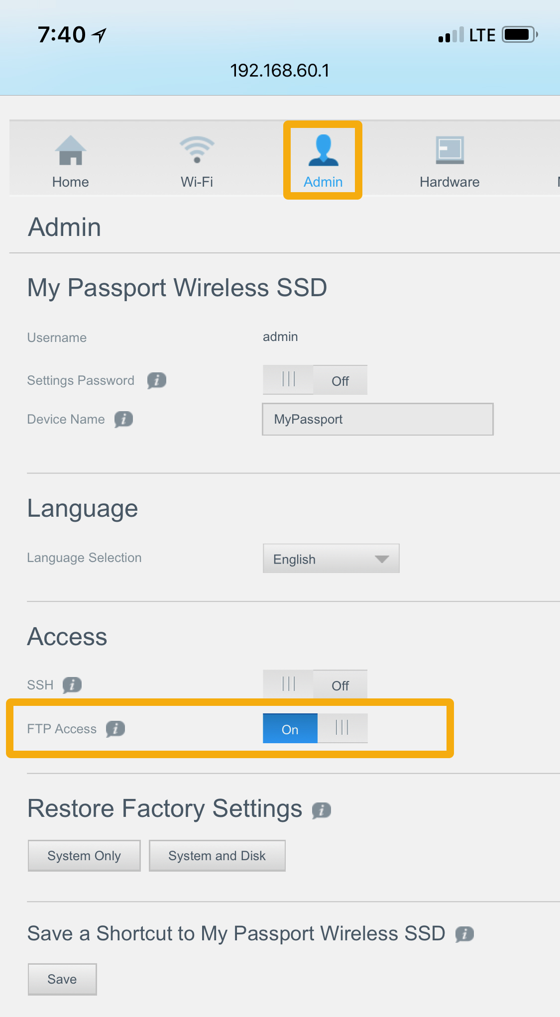Screen dimensions: 560x1017
Task: Click the English dropdown arrow
Action: 382,559
